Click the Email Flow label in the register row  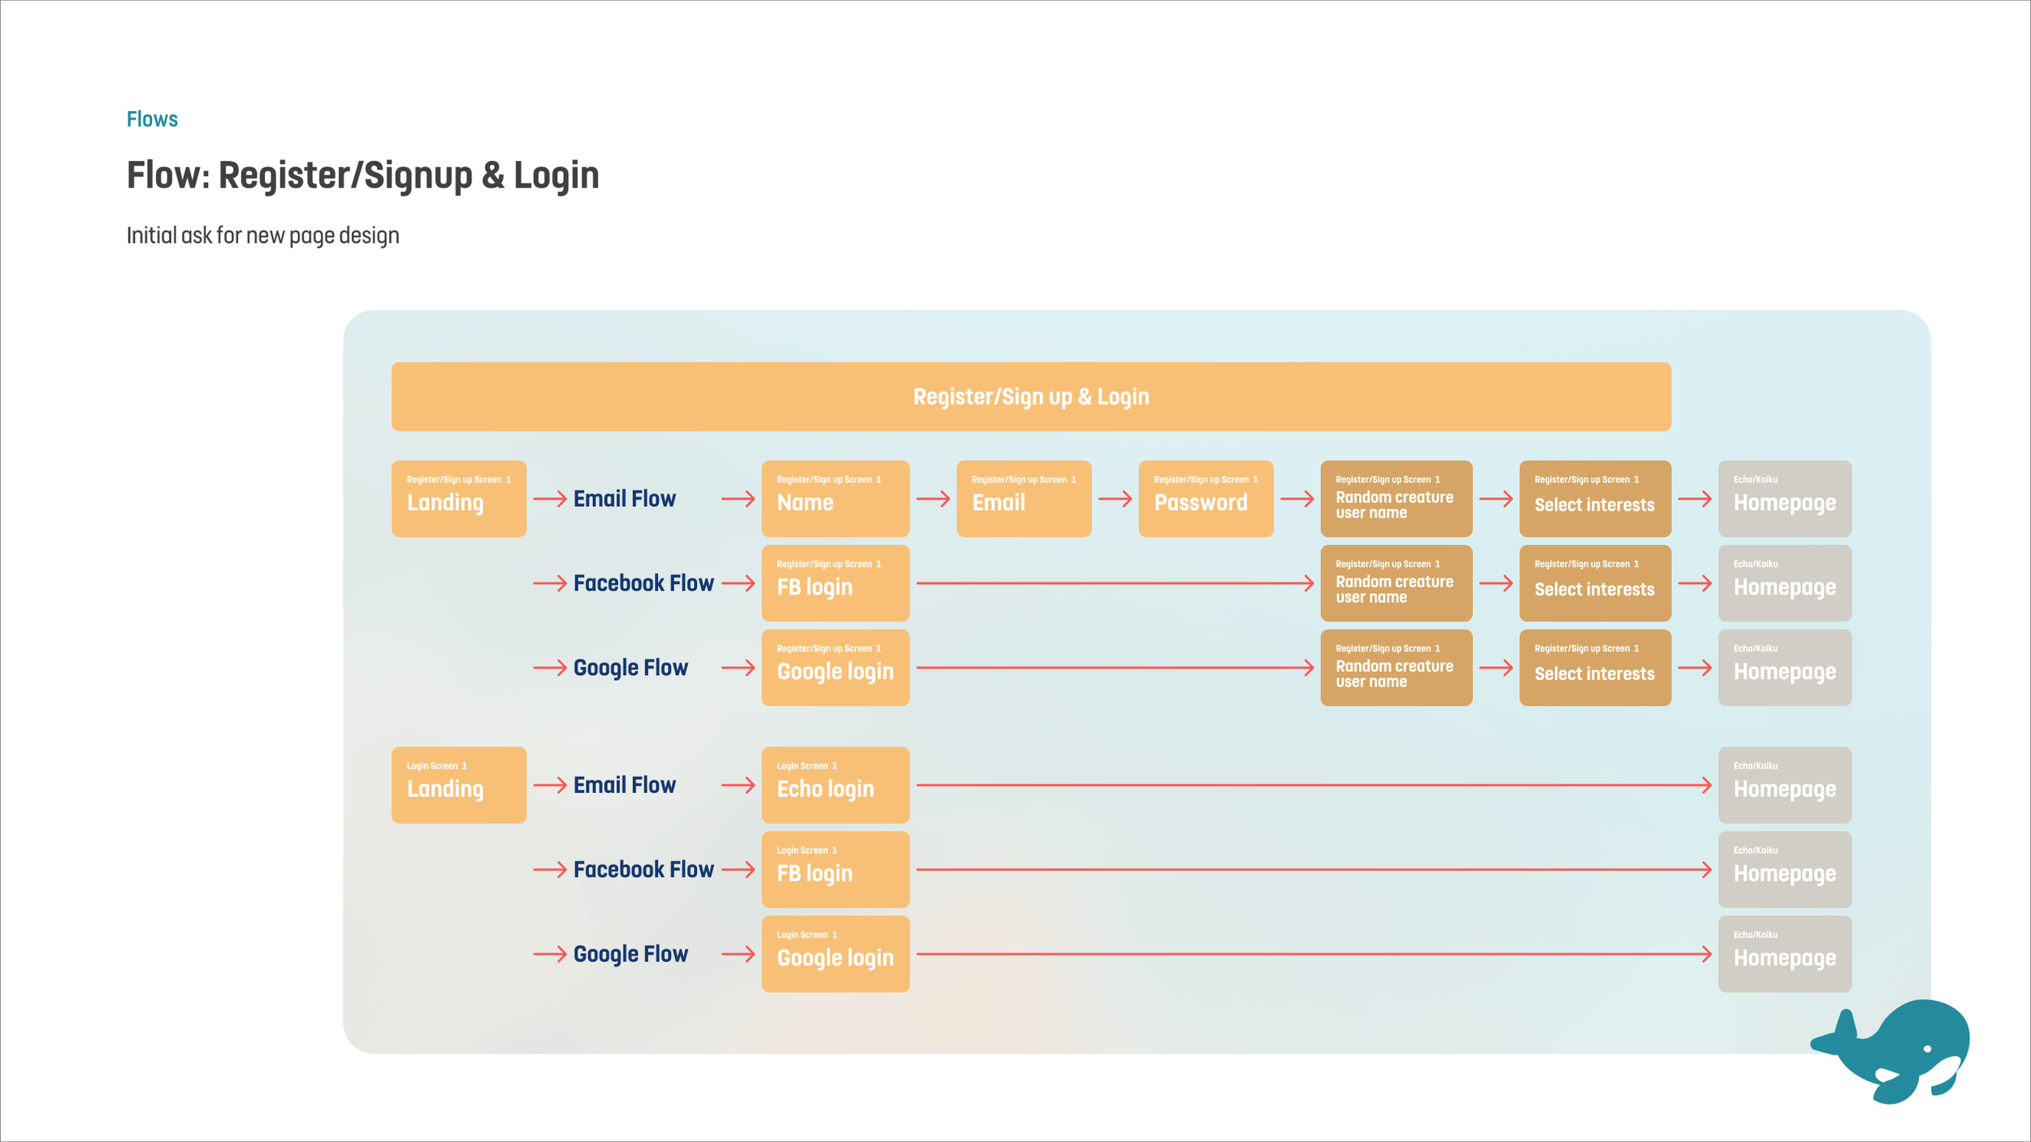point(624,499)
